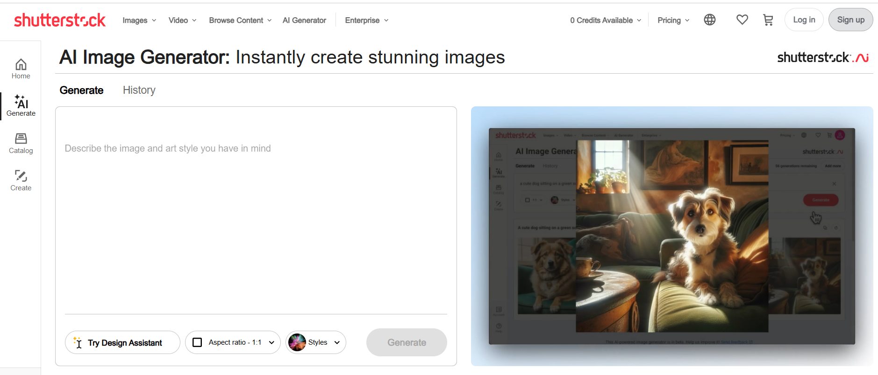The width and height of the screenshot is (878, 375).
Task: Open Create in sidebar
Action: click(21, 181)
